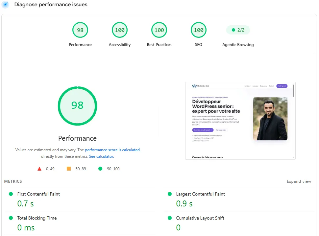Viewport: 319px width, 236px height.
Task: Click the green dot beside First Contentful Paint
Action: (x=11, y=194)
